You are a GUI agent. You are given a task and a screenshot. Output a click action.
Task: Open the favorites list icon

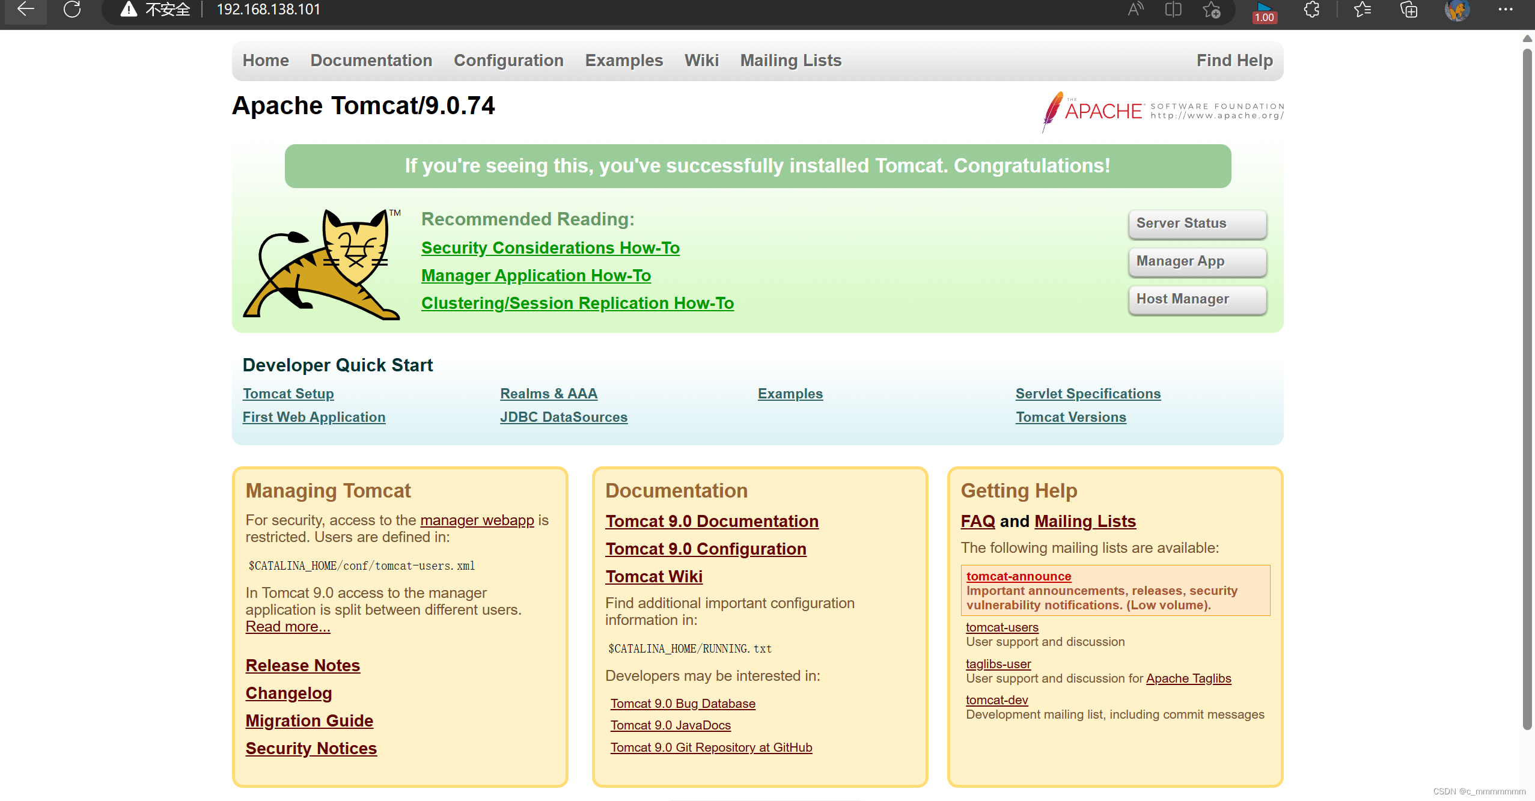pyautogui.click(x=1363, y=9)
